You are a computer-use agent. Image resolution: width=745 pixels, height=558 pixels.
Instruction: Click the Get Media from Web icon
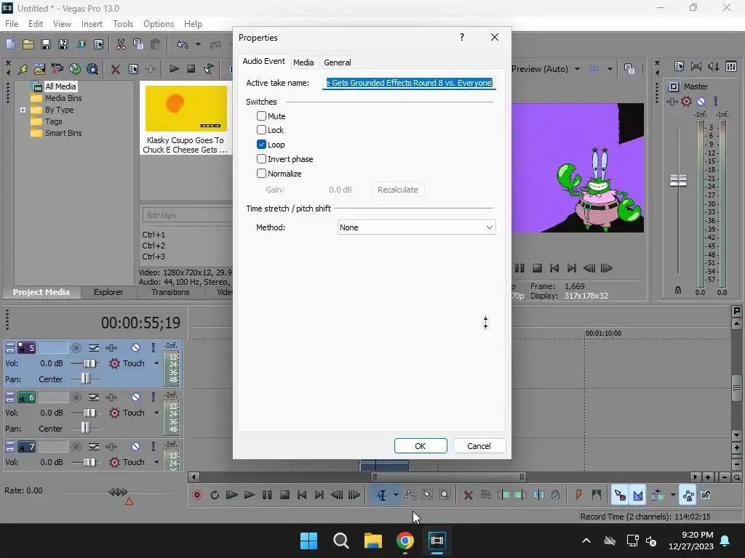pos(92,69)
